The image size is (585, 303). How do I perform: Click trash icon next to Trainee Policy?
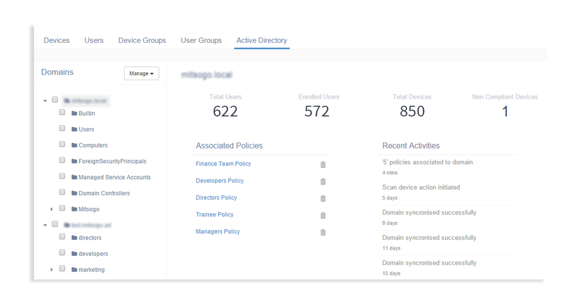tap(323, 216)
